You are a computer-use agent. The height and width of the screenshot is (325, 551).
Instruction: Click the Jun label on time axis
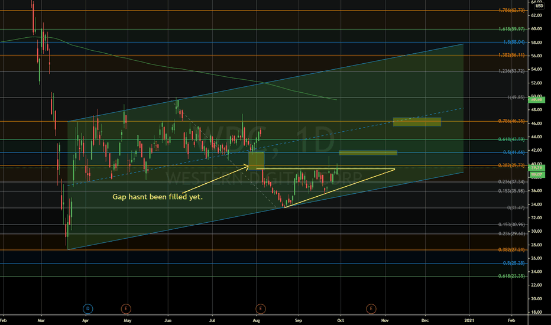point(168,320)
